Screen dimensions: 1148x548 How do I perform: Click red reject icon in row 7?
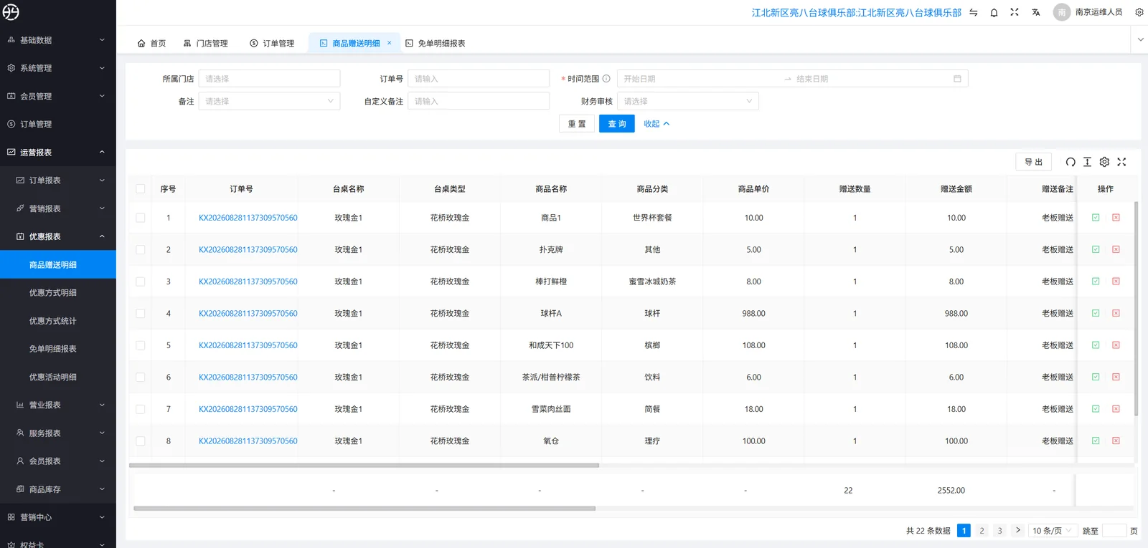coord(1116,409)
